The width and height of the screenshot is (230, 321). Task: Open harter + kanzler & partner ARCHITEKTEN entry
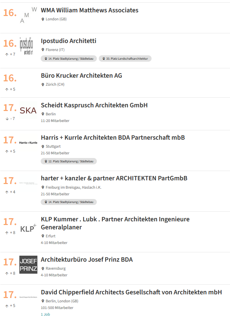(114, 178)
